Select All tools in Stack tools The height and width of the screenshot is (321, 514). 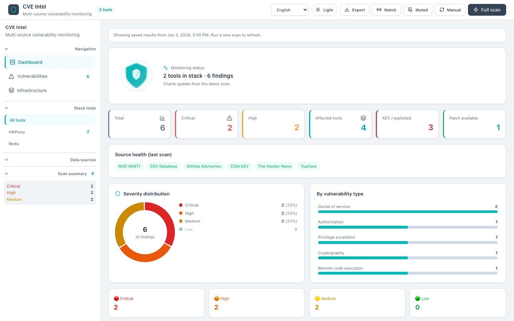[x=50, y=120]
